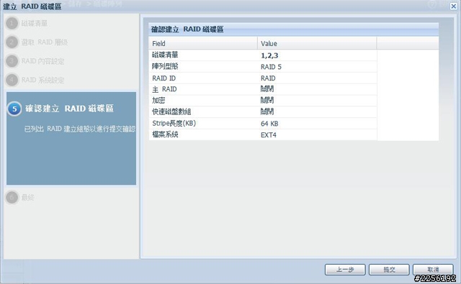Select wizard step 6 最終
The image size is (461, 284).
[20, 198]
